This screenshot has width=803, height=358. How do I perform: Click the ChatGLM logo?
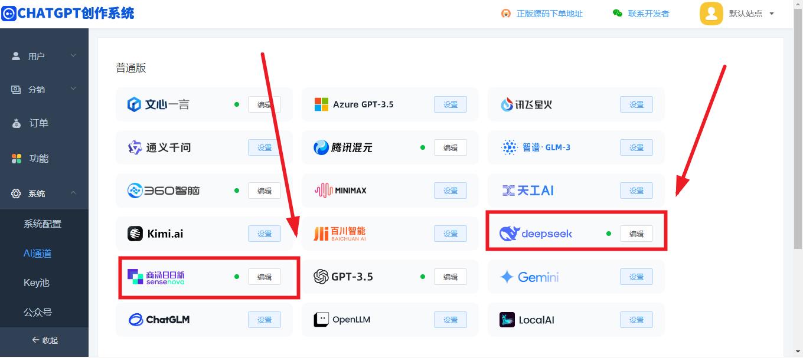(159, 320)
